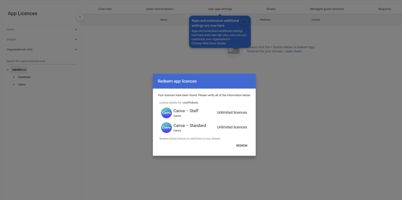
Task: Select the bakalka.cz organisational unit
Action: pyautogui.click(x=19, y=70)
